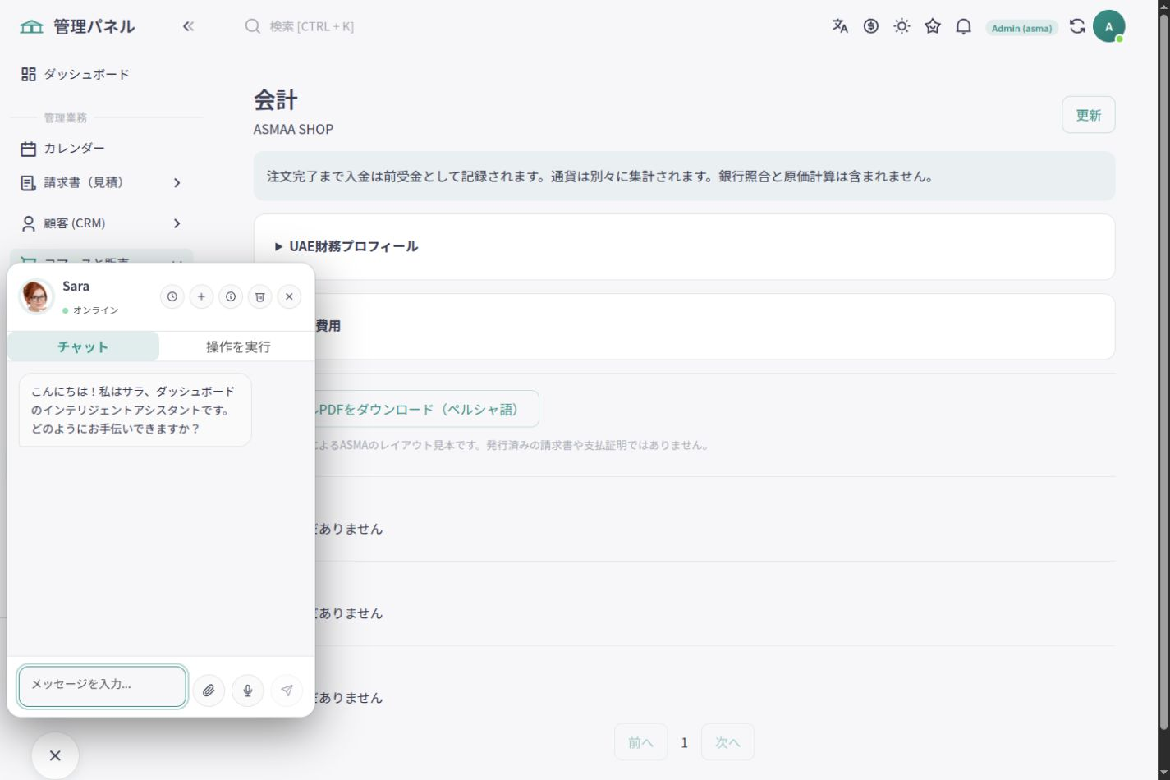
Task: Focus the 検索 search field
Action: coord(312,26)
